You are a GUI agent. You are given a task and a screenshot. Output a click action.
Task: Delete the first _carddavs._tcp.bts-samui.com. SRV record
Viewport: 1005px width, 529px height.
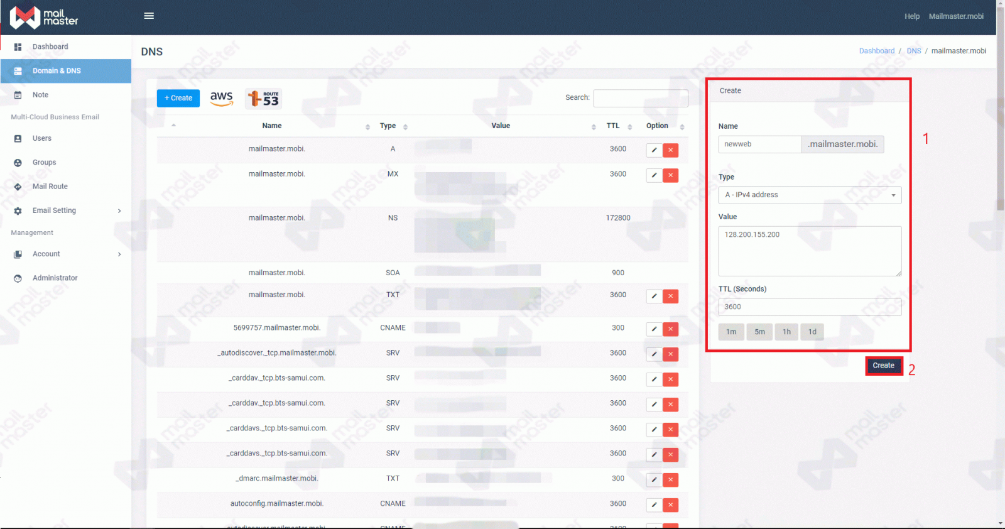[671, 430]
